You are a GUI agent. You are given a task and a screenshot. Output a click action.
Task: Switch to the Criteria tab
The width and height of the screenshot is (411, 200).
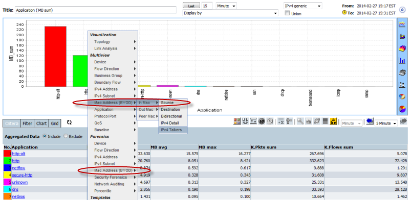12,123
